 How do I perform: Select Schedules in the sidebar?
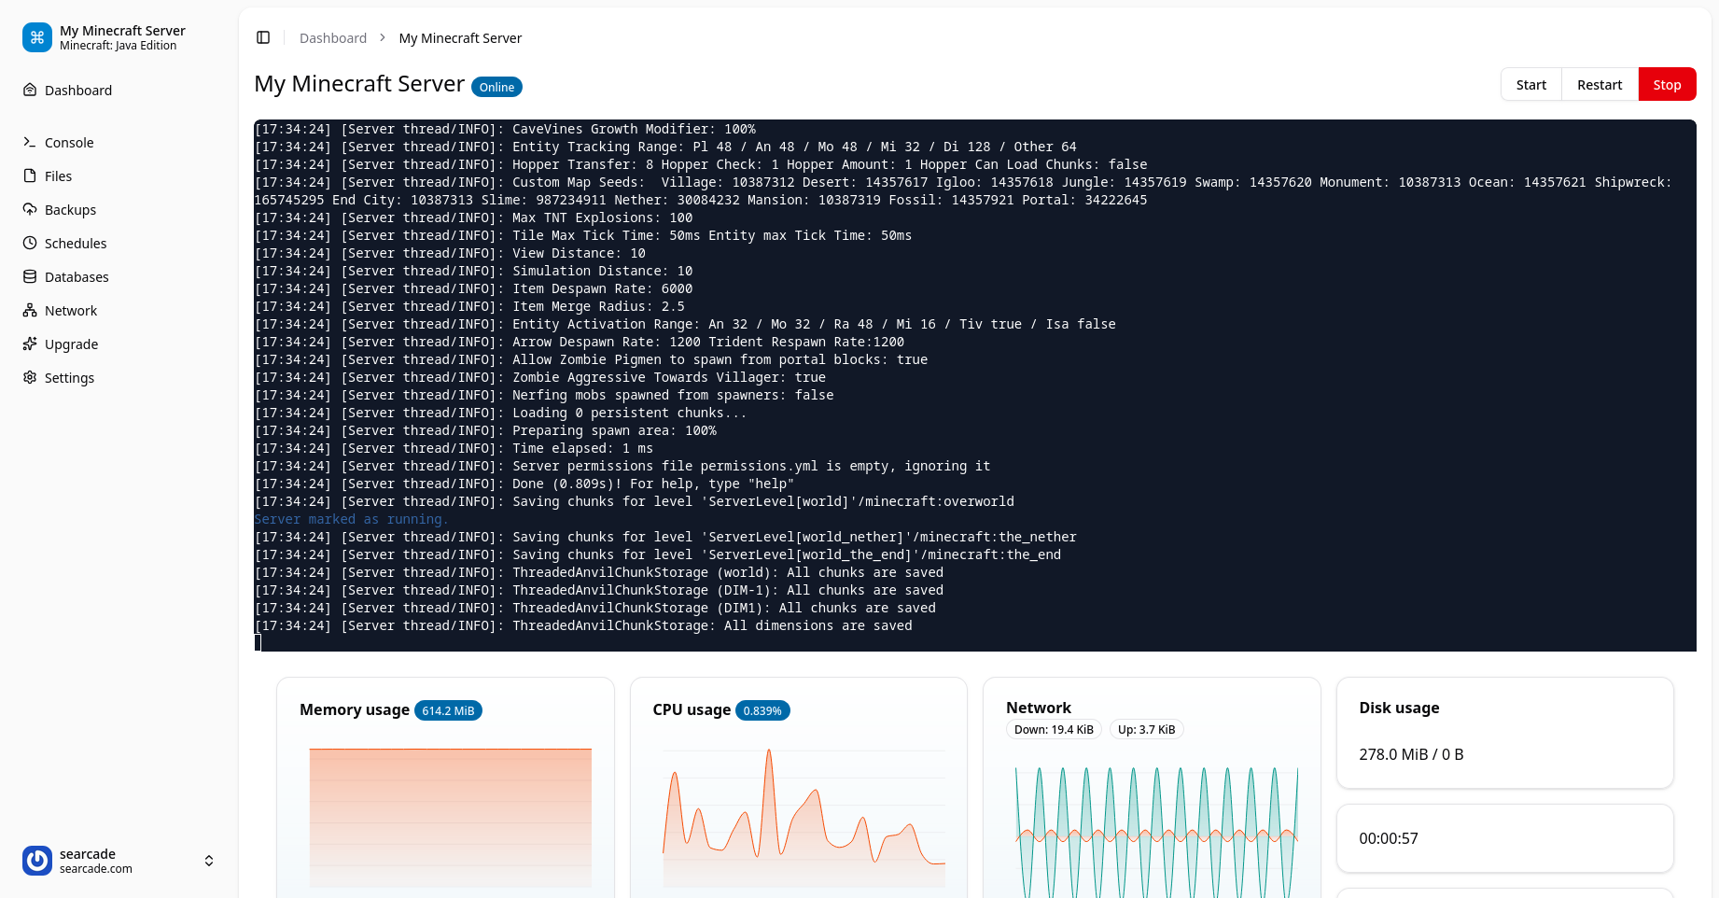119,243
